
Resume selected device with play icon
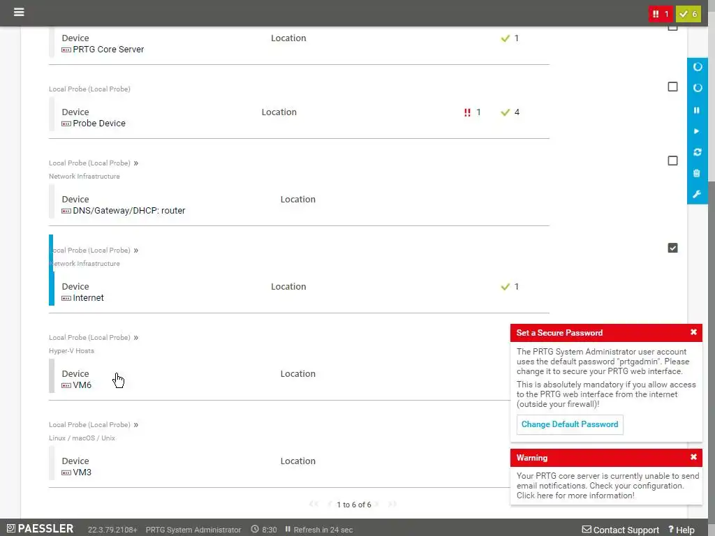click(x=696, y=131)
